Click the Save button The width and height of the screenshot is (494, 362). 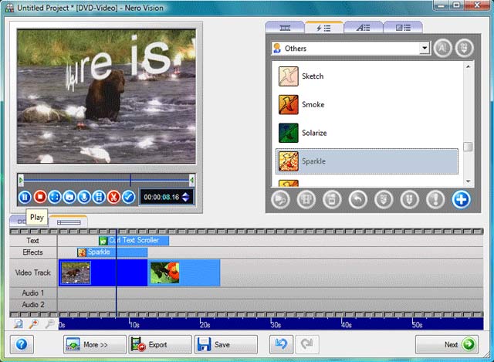point(225,344)
